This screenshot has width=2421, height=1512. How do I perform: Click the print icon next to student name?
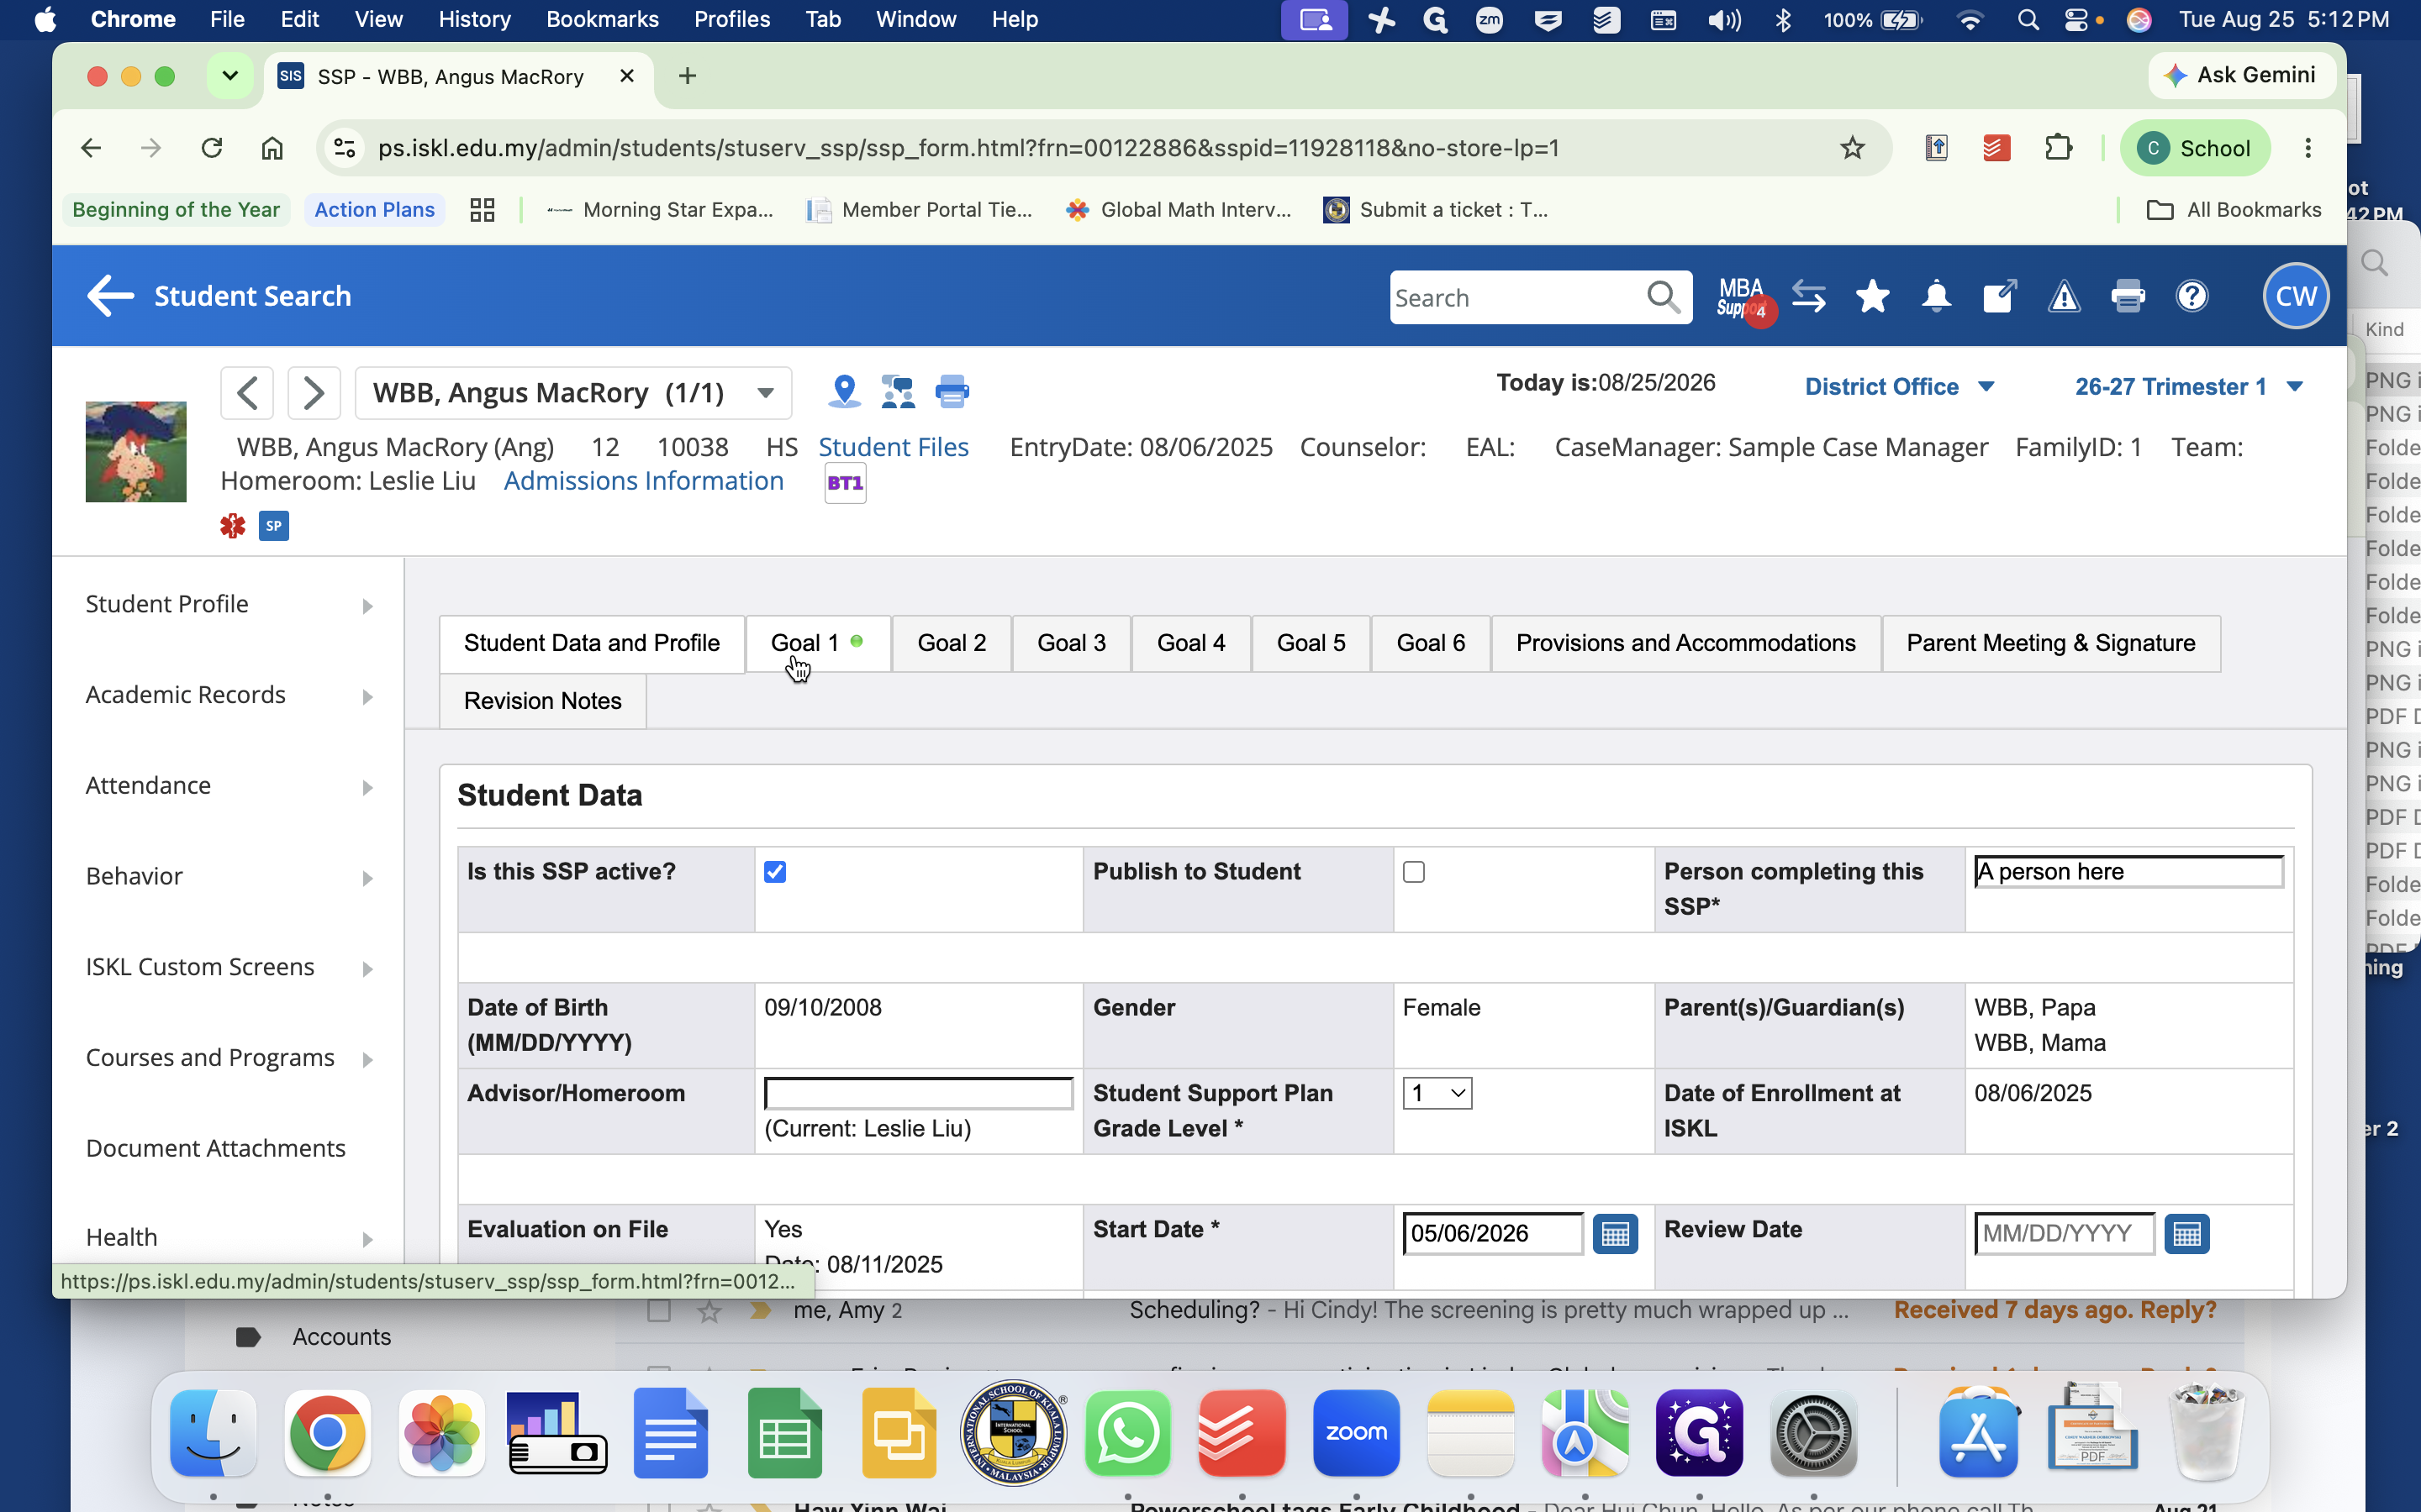[952, 391]
